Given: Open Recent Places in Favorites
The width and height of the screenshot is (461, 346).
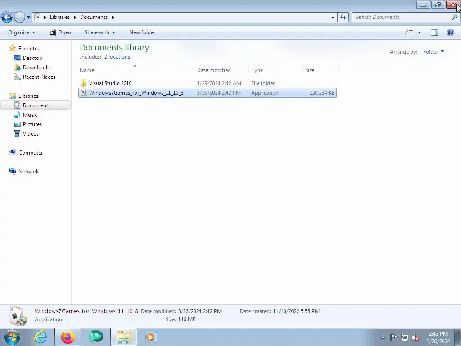Looking at the screenshot, I should [39, 77].
